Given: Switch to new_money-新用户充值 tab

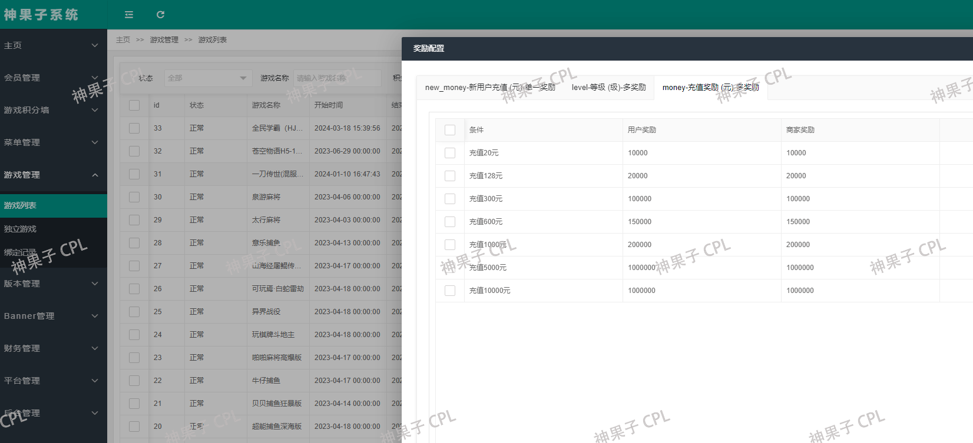Looking at the screenshot, I should coord(490,87).
